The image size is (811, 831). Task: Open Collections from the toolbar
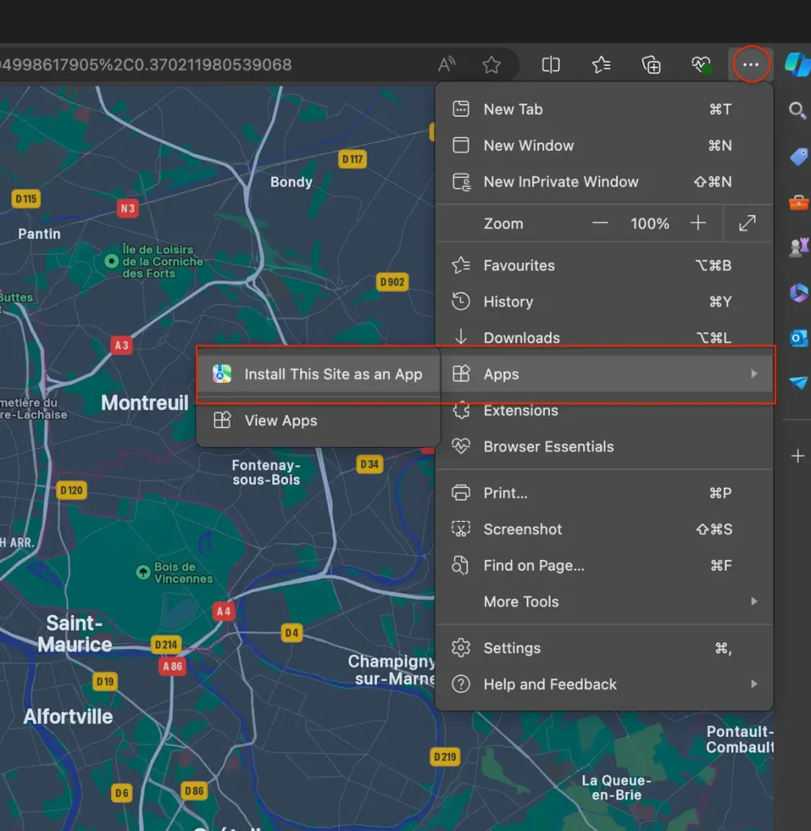click(x=651, y=64)
